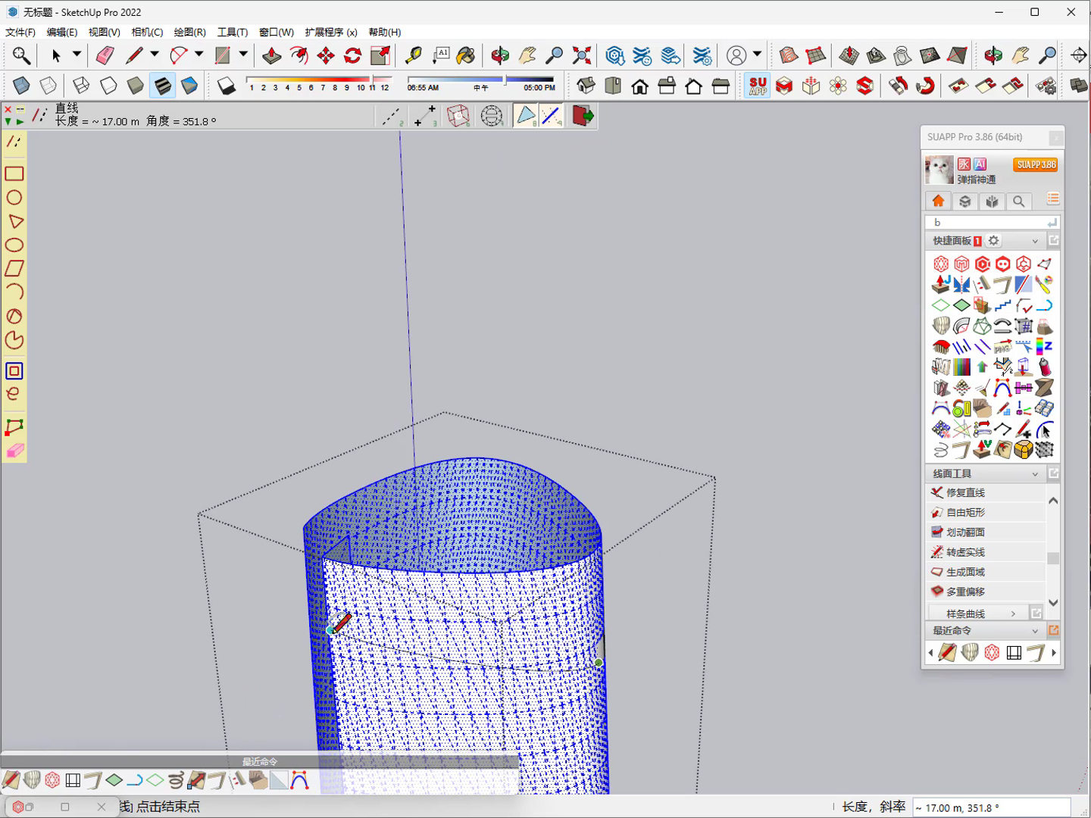Toggle shadows display button
Image resolution: width=1091 pixels, height=818 pixels.
[x=227, y=86]
